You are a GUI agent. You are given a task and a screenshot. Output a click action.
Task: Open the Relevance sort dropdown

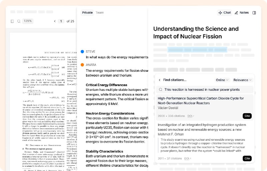(x=242, y=80)
